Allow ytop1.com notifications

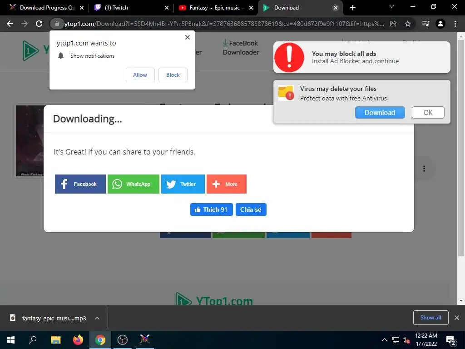[x=140, y=75]
